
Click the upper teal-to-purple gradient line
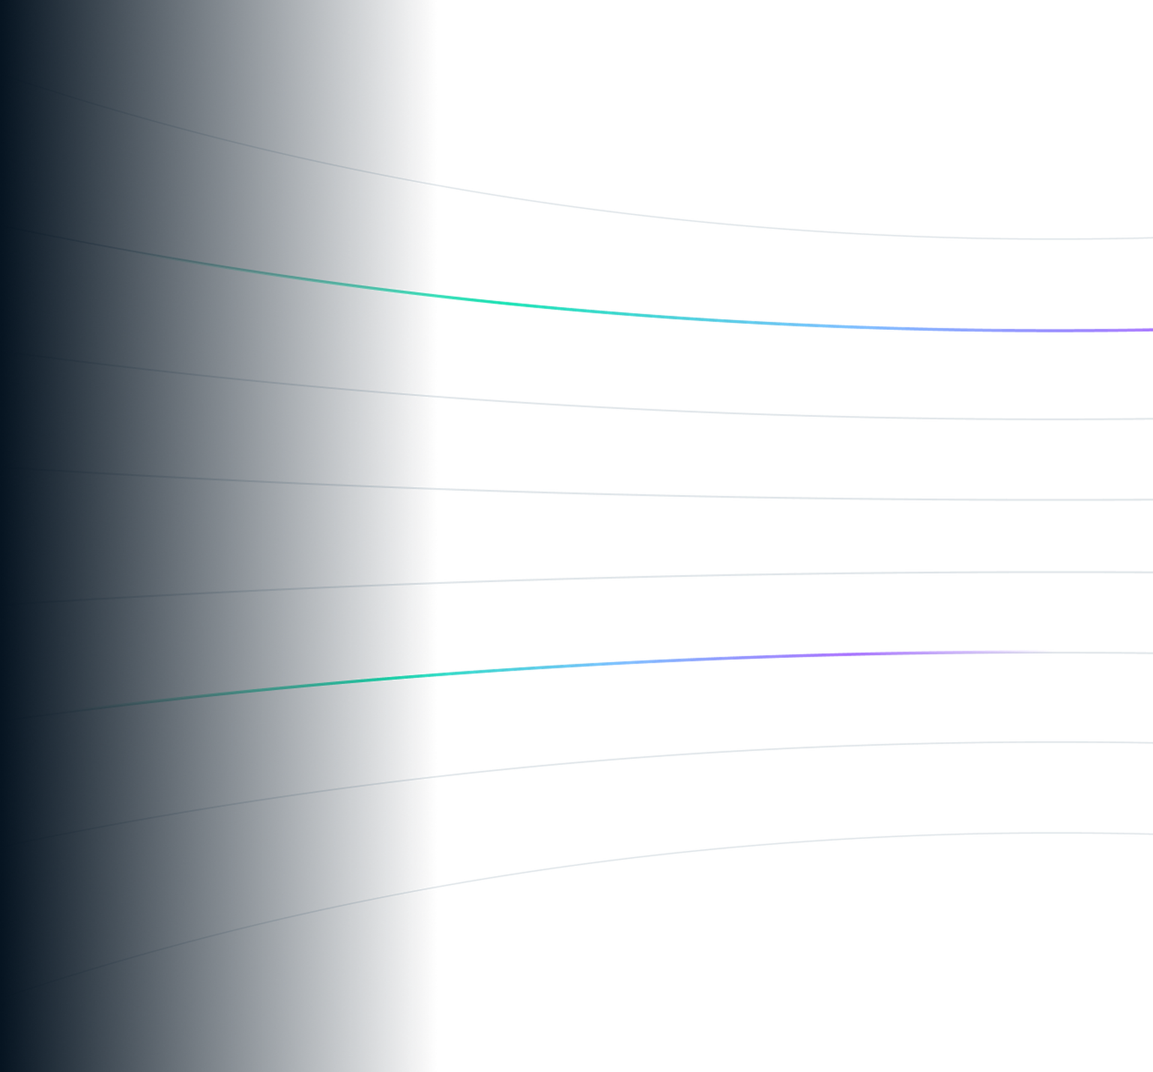601,311
